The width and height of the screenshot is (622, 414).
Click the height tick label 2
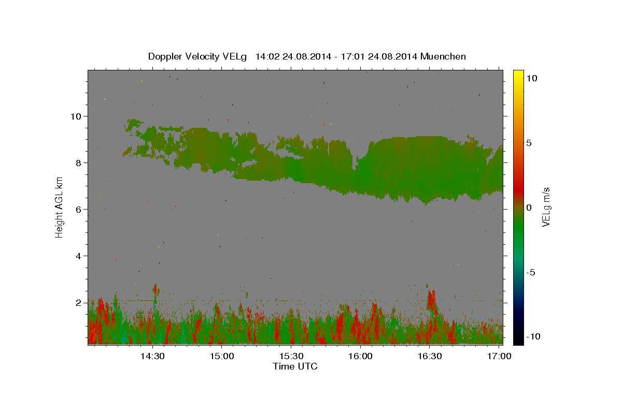click(80, 302)
